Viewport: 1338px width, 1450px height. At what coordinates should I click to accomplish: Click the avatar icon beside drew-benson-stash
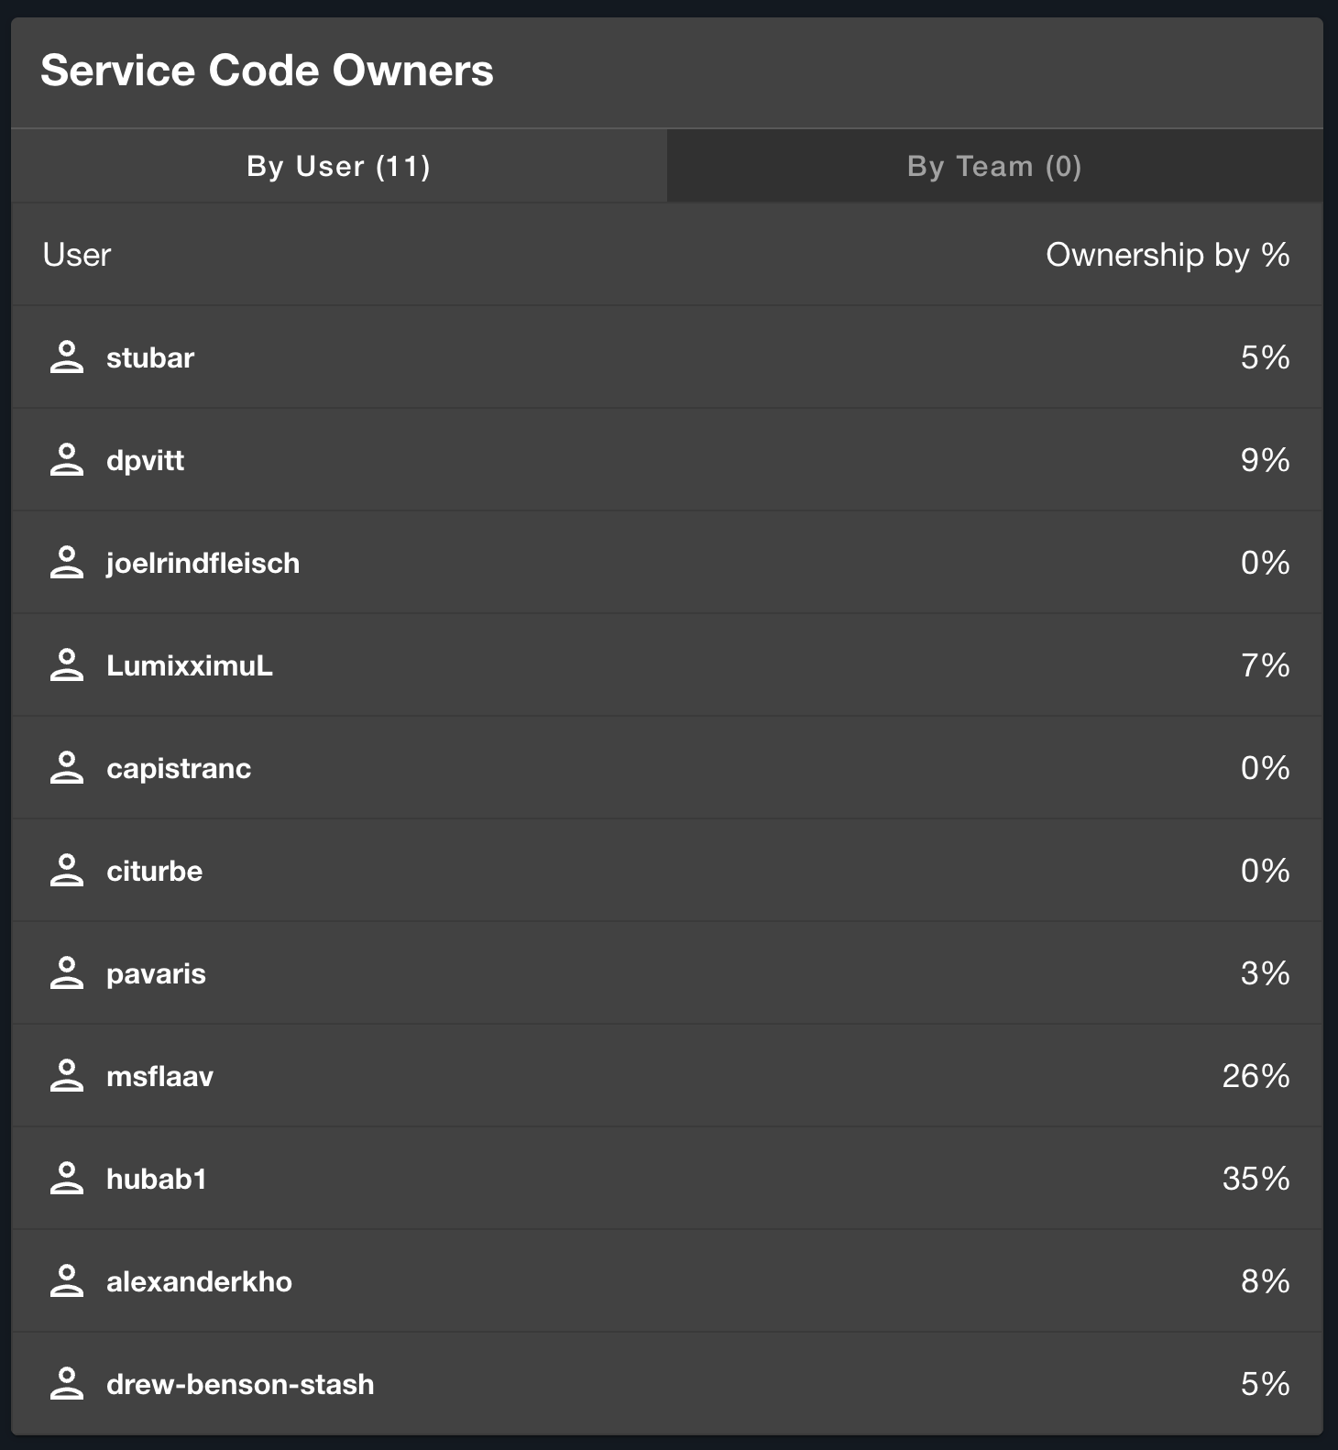coord(66,1384)
